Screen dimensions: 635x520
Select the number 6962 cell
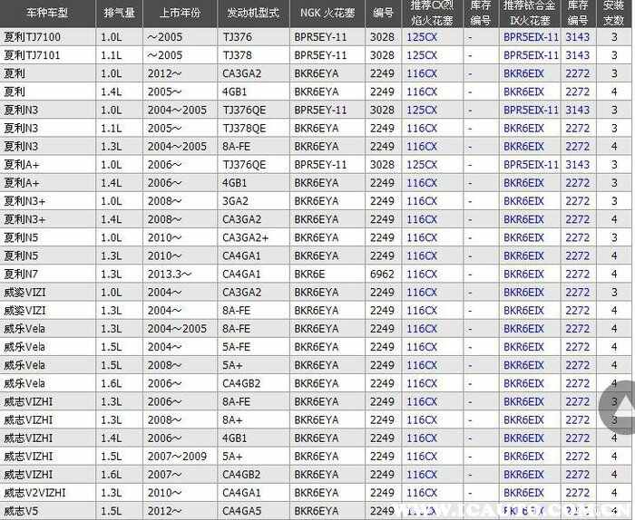pos(382,274)
